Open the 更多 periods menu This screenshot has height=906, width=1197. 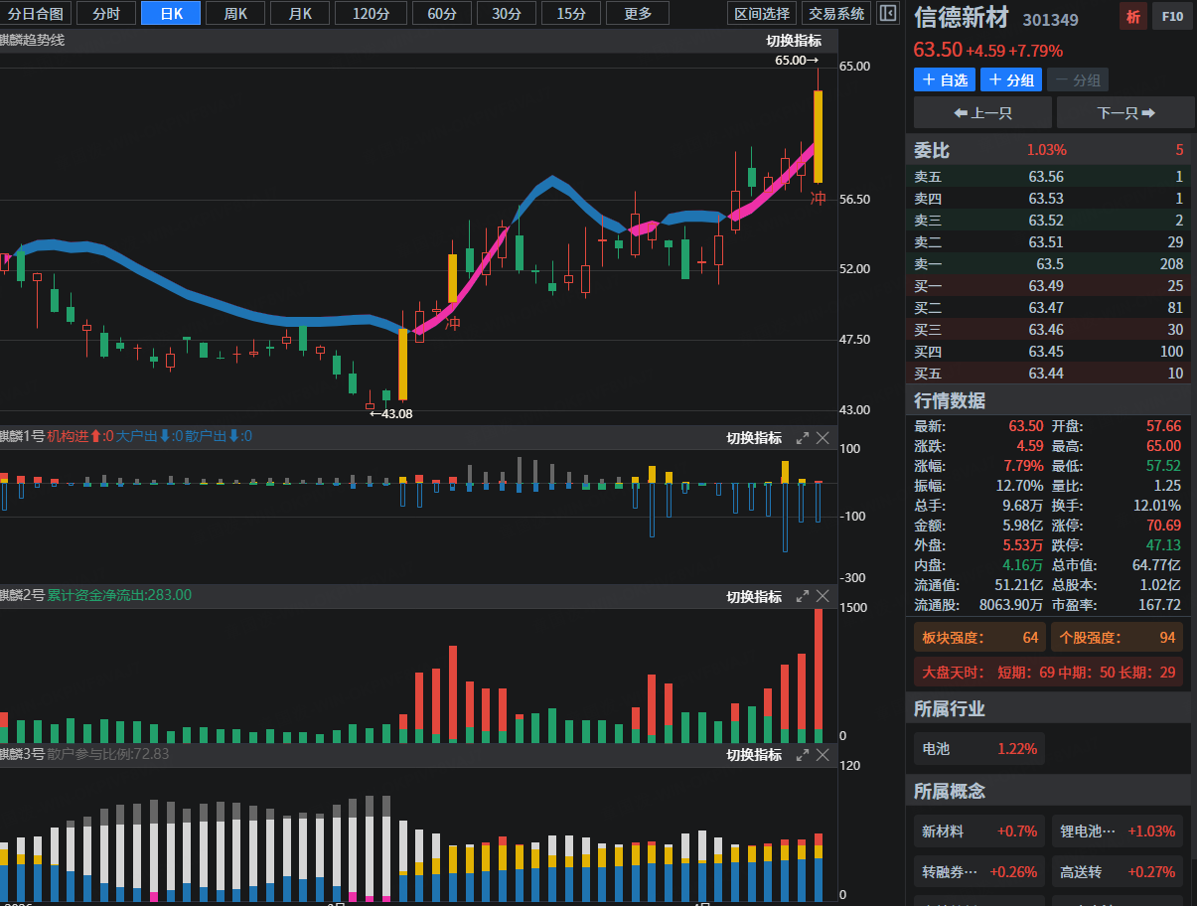638,13
